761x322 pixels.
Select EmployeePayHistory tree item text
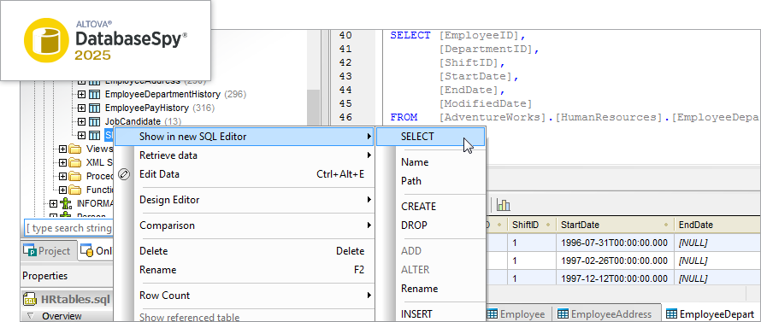coord(147,108)
